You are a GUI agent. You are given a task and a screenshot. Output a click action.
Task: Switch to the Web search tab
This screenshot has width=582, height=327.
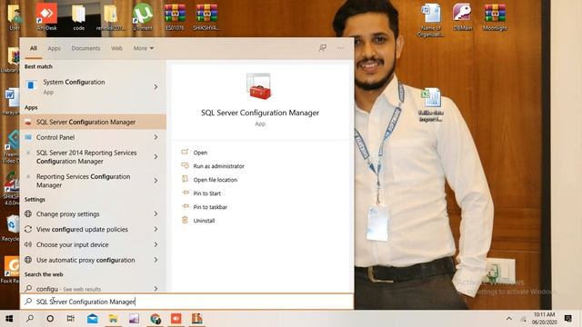tap(117, 48)
